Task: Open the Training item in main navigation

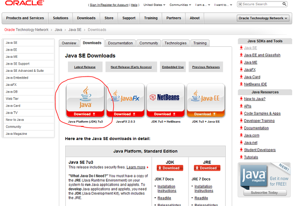Action: [x=151, y=18]
